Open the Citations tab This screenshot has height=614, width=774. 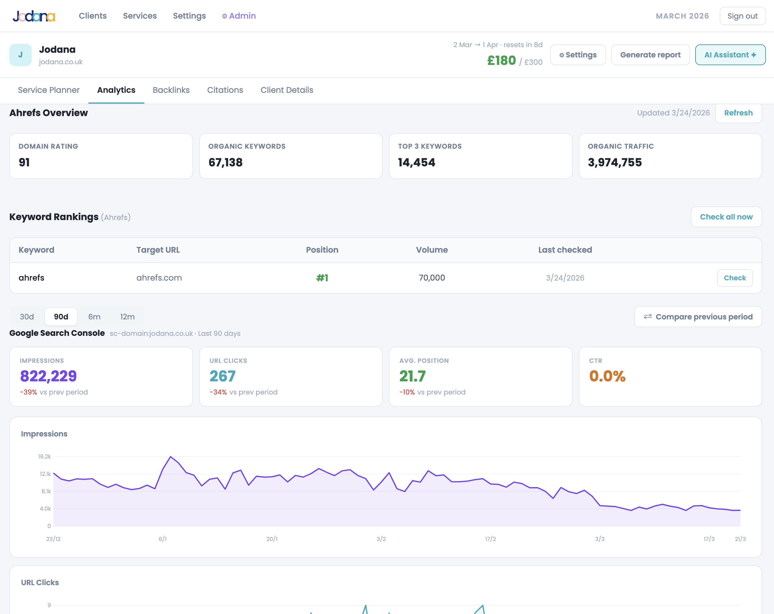[x=225, y=90]
